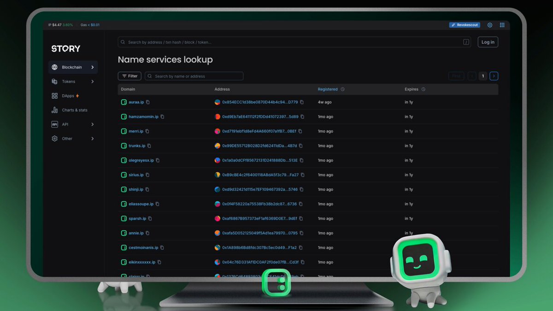Click the Registered column info icon
Screen dimensions: 553x311
342,89
